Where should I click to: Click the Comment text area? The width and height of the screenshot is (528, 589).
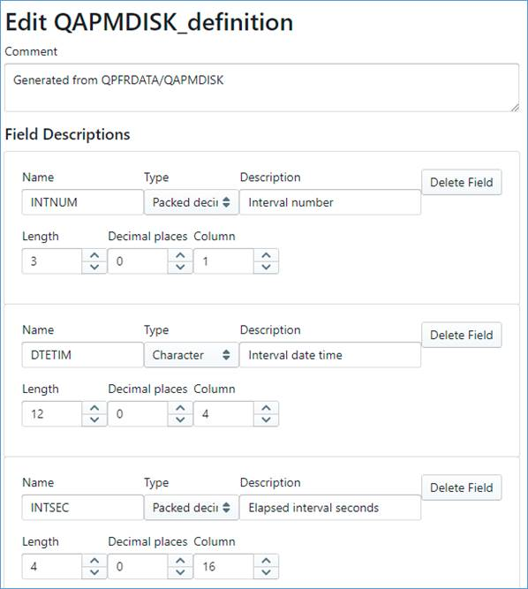261,87
